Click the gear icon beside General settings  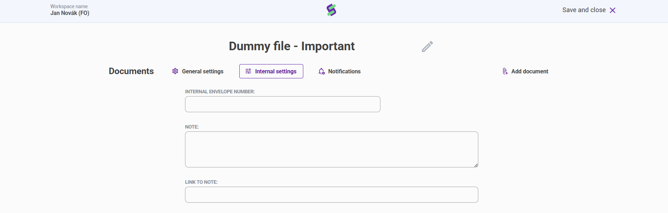(175, 71)
